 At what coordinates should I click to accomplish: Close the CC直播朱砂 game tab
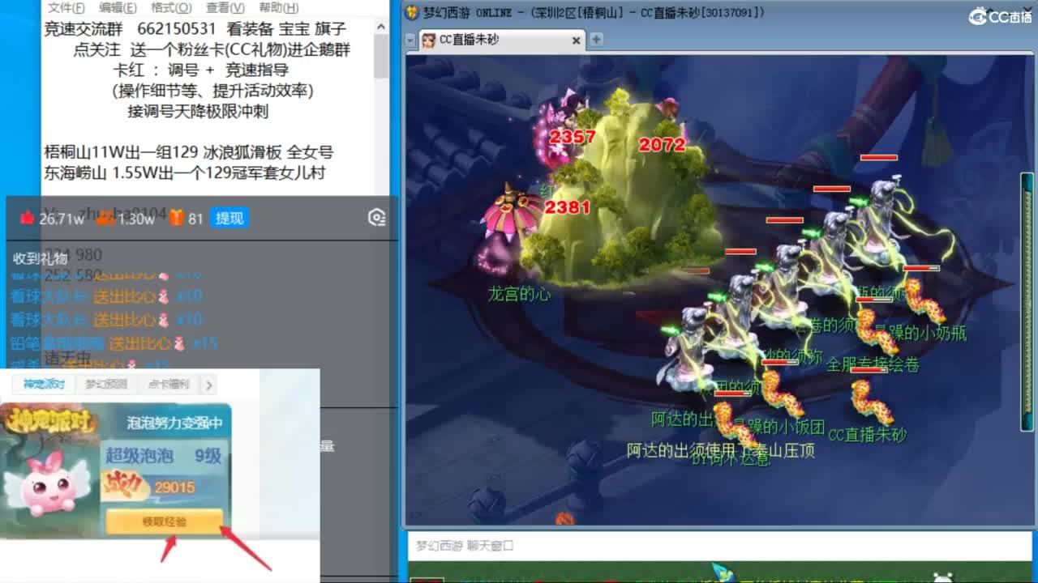pyautogui.click(x=577, y=40)
